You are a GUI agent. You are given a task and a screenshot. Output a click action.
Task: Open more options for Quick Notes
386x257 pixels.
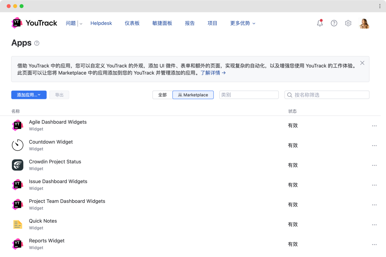point(374,225)
